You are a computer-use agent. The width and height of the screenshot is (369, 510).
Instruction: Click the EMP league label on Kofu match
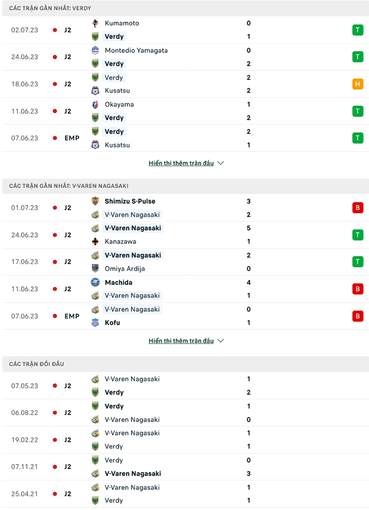(x=72, y=316)
